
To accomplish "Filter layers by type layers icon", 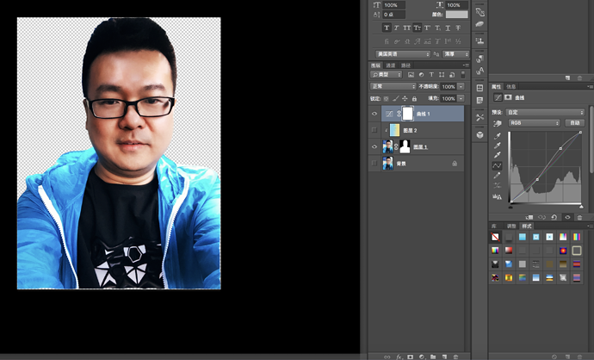I will coord(431,75).
